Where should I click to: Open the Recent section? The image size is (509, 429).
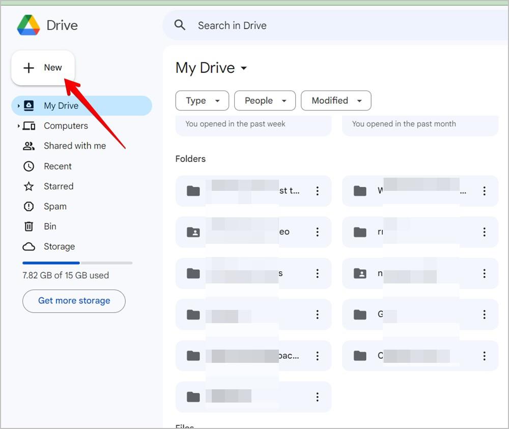click(x=58, y=166)
